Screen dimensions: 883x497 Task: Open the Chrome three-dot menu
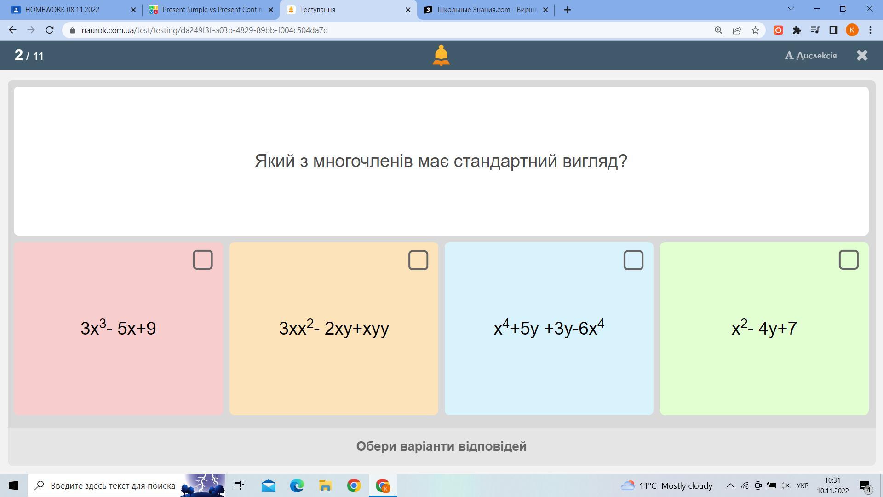click(x=870, y=30)
